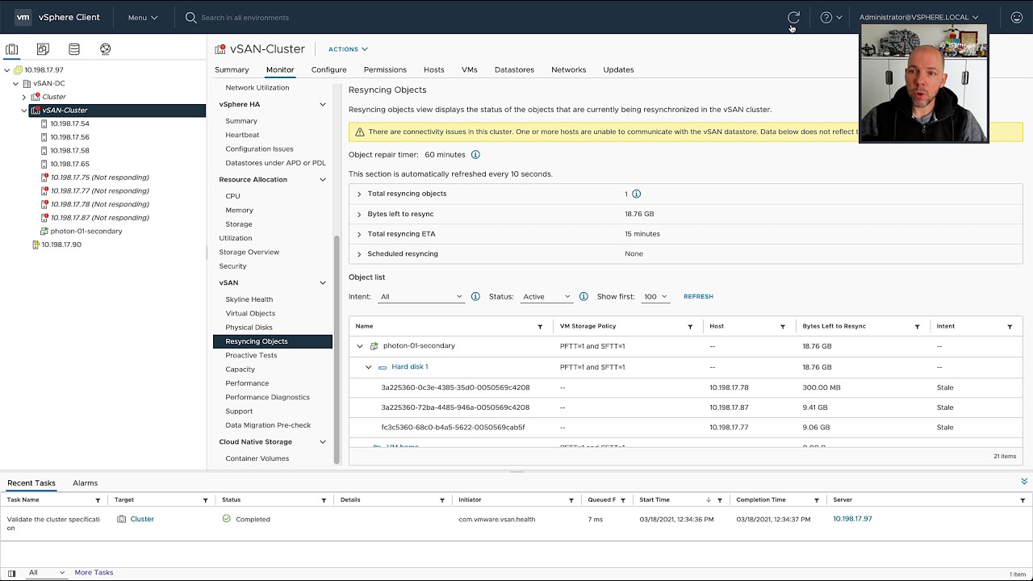Filter the Bytes Left to Resync column
The height and width of the screenshot is (581, 1033).
917,326
